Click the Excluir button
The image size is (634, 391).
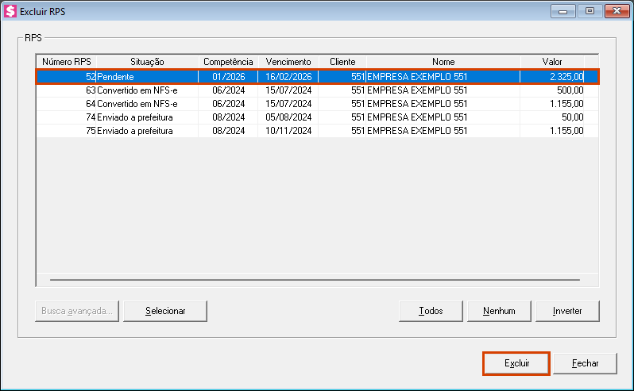pos(516,363)
